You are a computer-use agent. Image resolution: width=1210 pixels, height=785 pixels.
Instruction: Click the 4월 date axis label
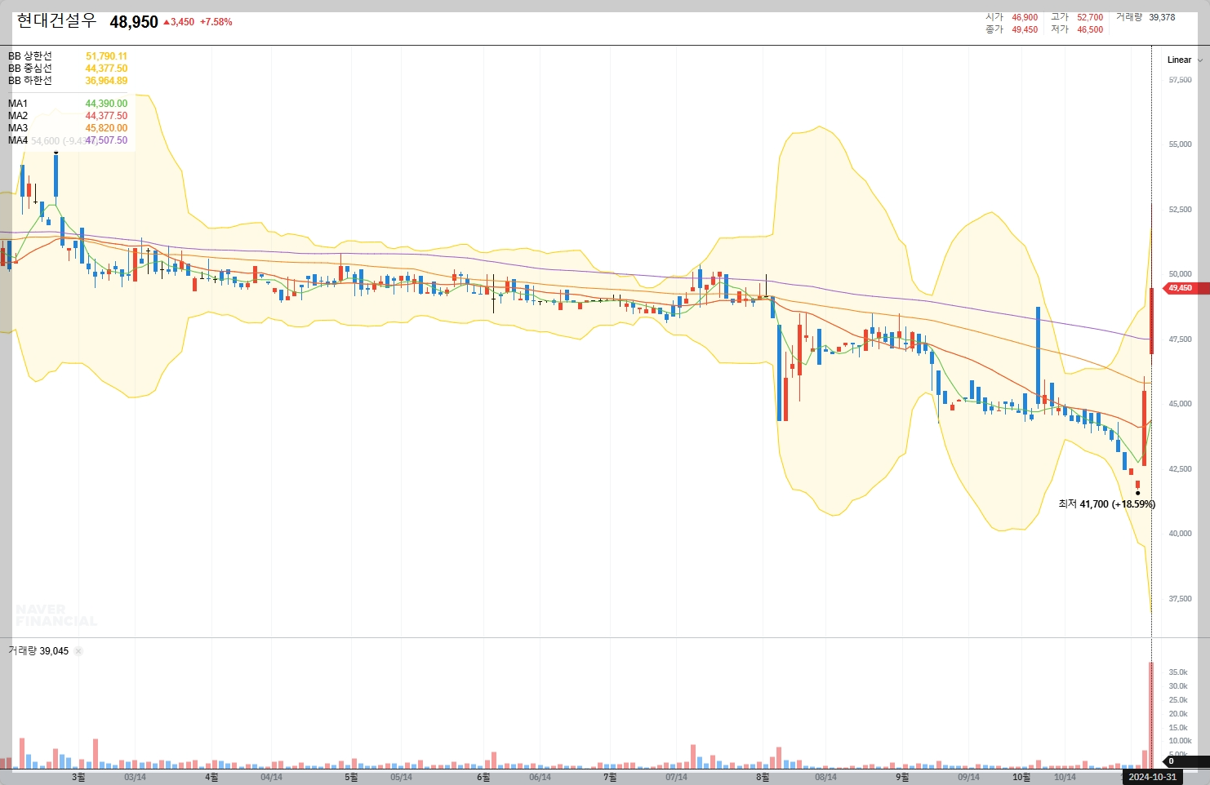(211, 777)
